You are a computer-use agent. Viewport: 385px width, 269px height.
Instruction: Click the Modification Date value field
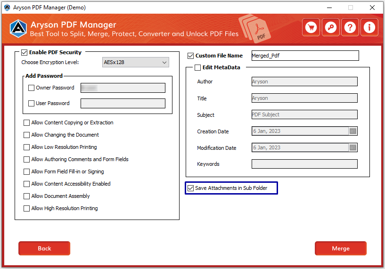pyautogui.click(x=300, y=147)
